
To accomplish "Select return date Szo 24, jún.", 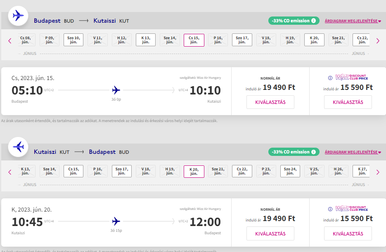I will pyautogui.click(x=290, y=171).
